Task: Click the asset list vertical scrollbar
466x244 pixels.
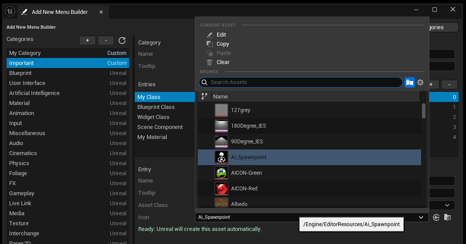Action: [x=424, y=111]
